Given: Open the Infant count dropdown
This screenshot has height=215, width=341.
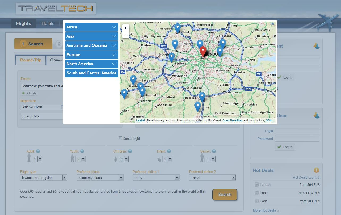Looking at the screenshot, I should 167,159.
